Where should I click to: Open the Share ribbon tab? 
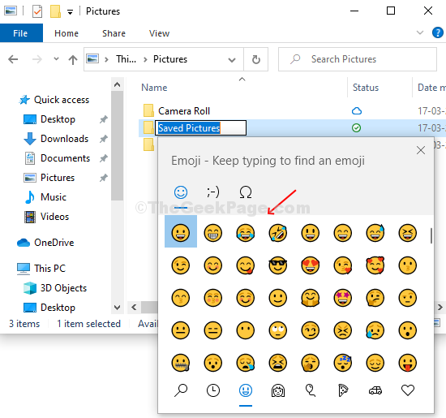(114, 33)
